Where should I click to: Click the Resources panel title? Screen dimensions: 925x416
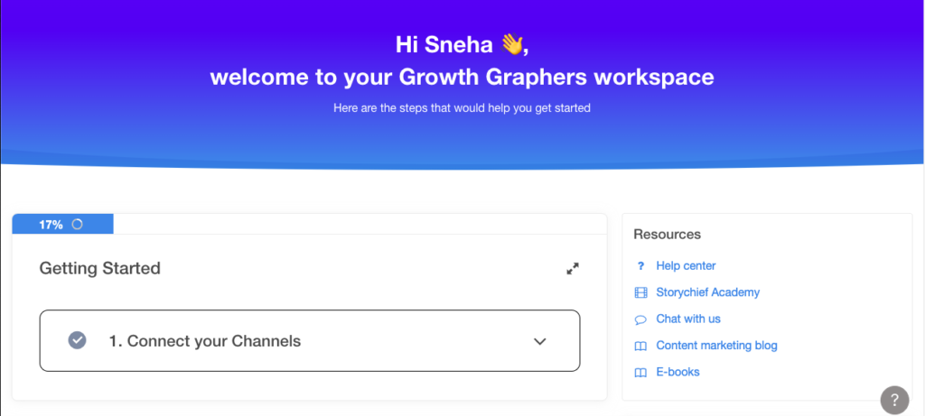(668, 235)
